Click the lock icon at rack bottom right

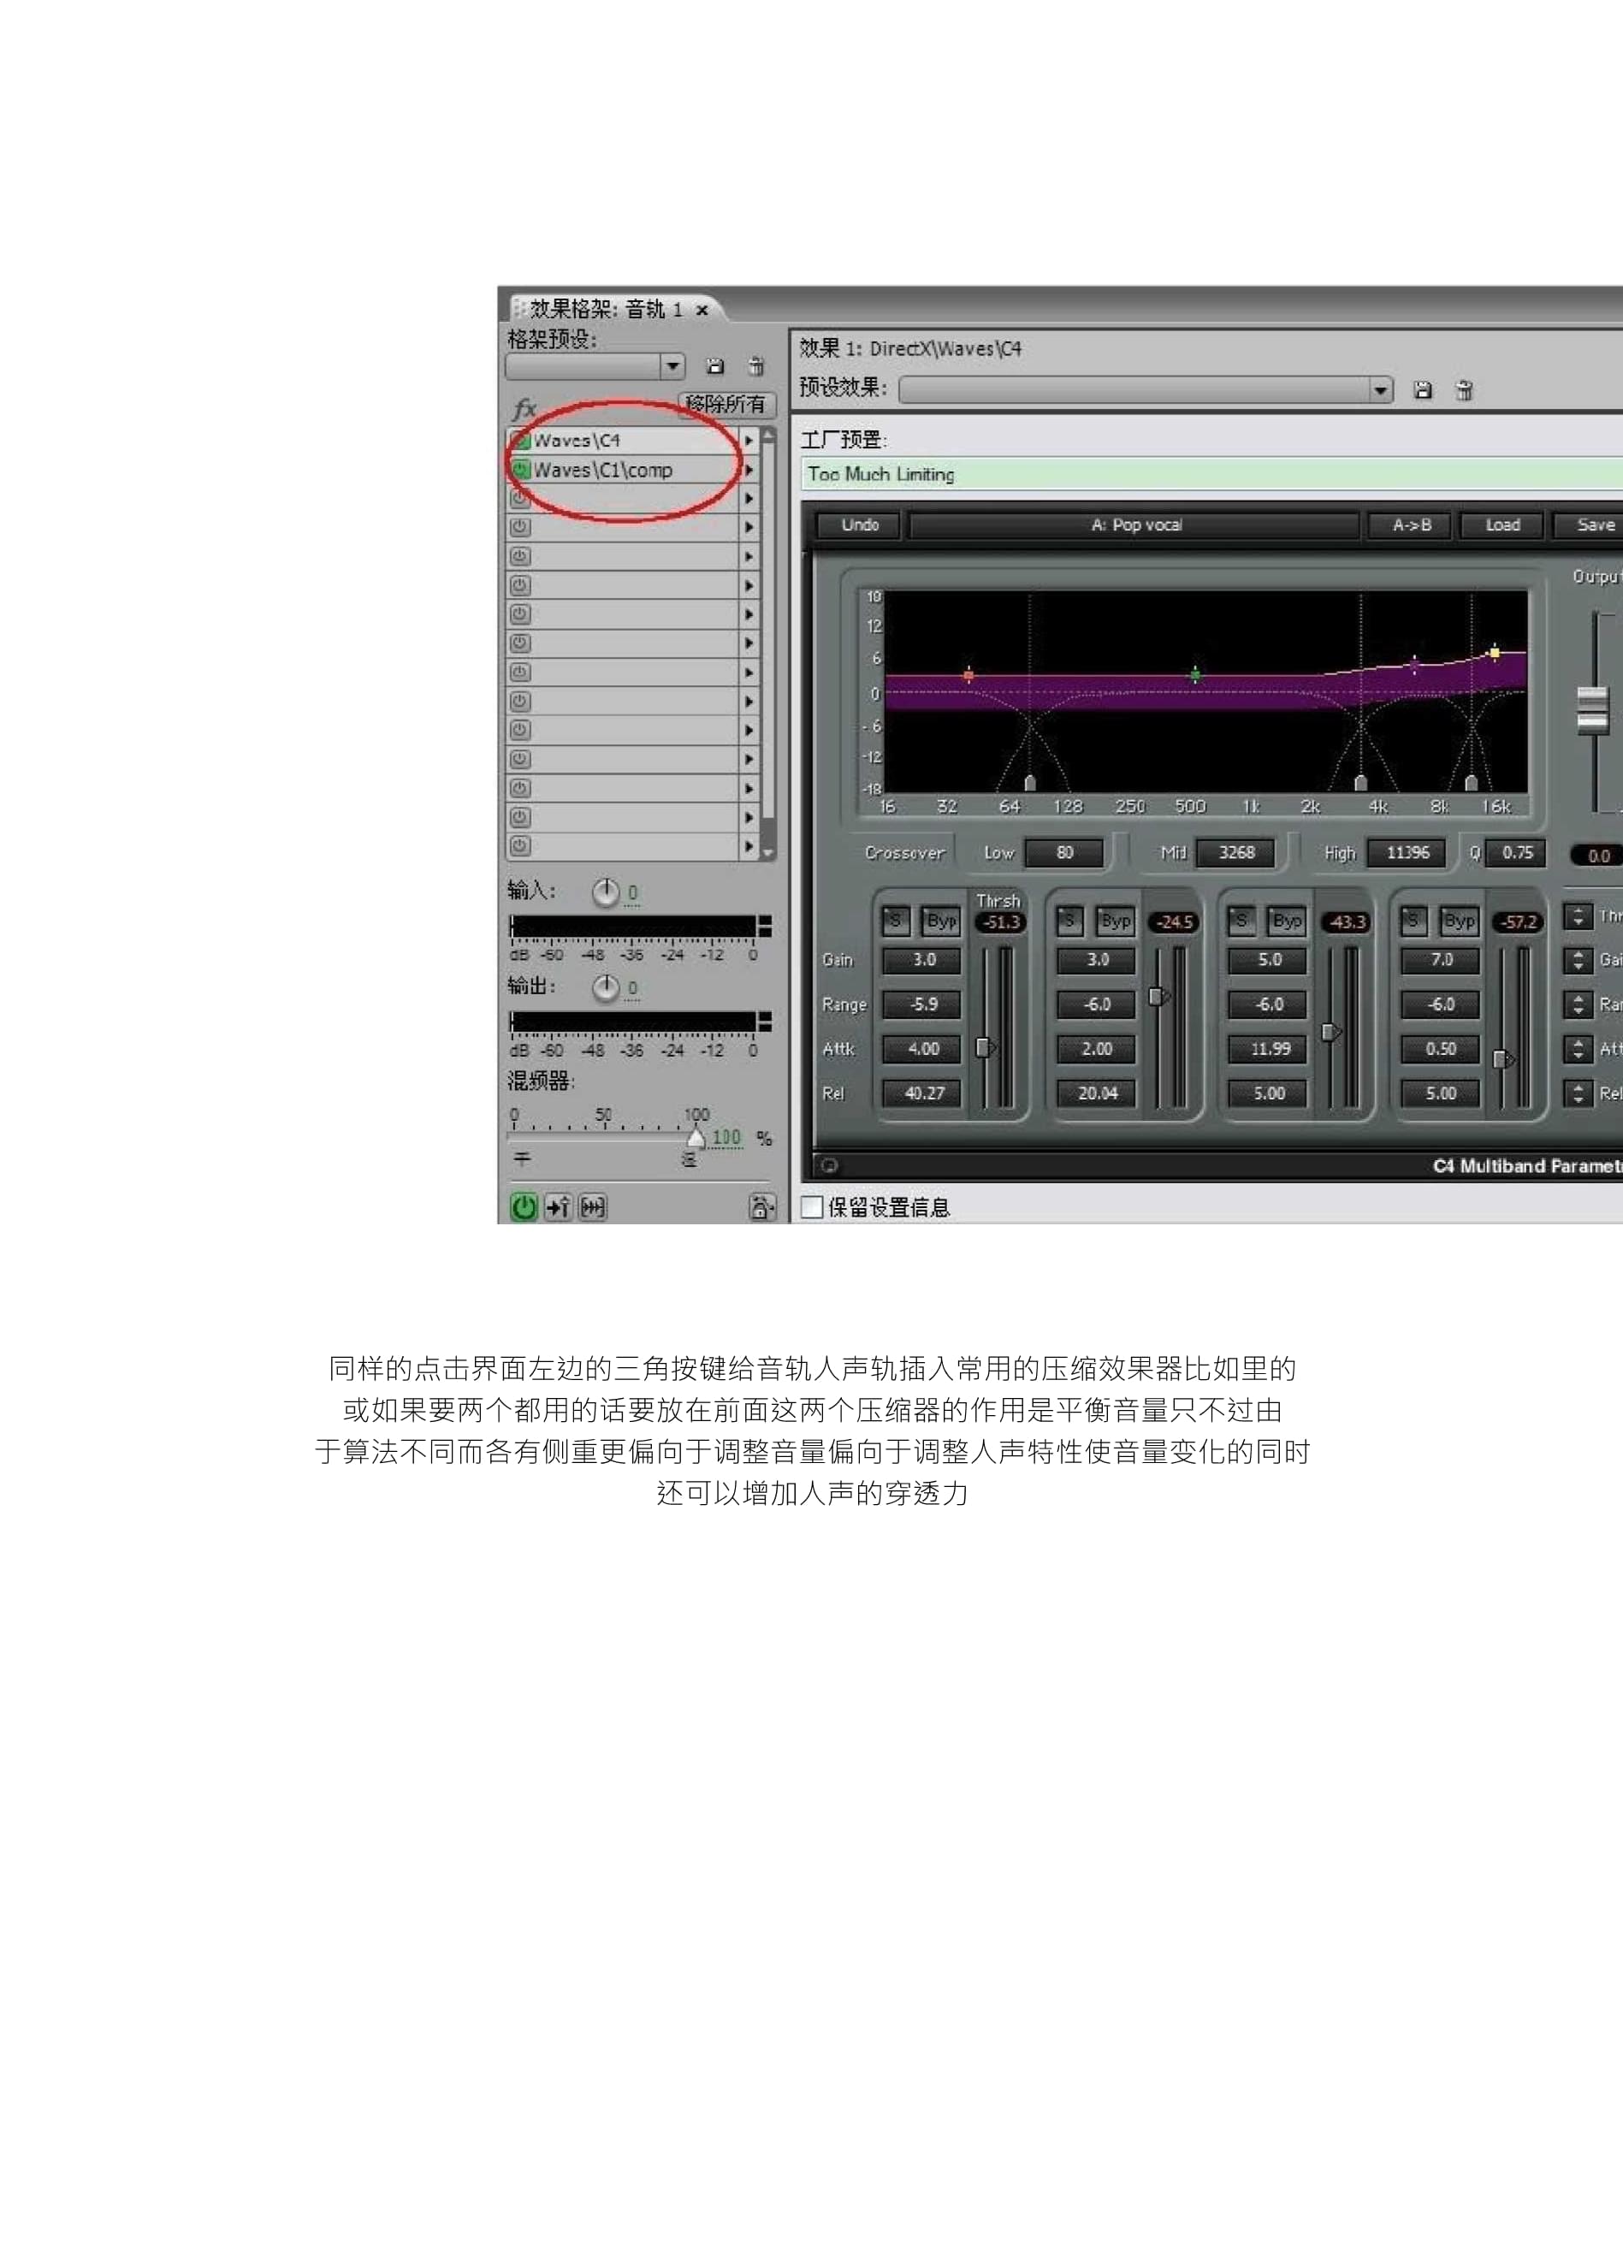(761, 1207)
